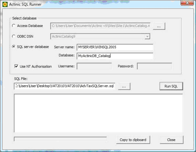Expand the ActinicCatalog9 DSN dropdown arrow

point(147,36)
